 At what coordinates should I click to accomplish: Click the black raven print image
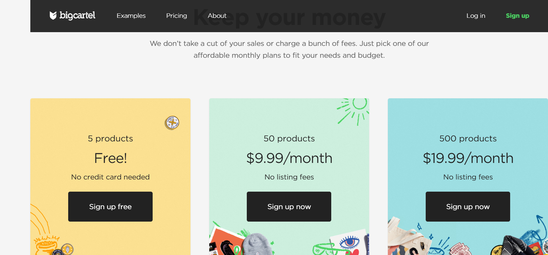[226, 246]
